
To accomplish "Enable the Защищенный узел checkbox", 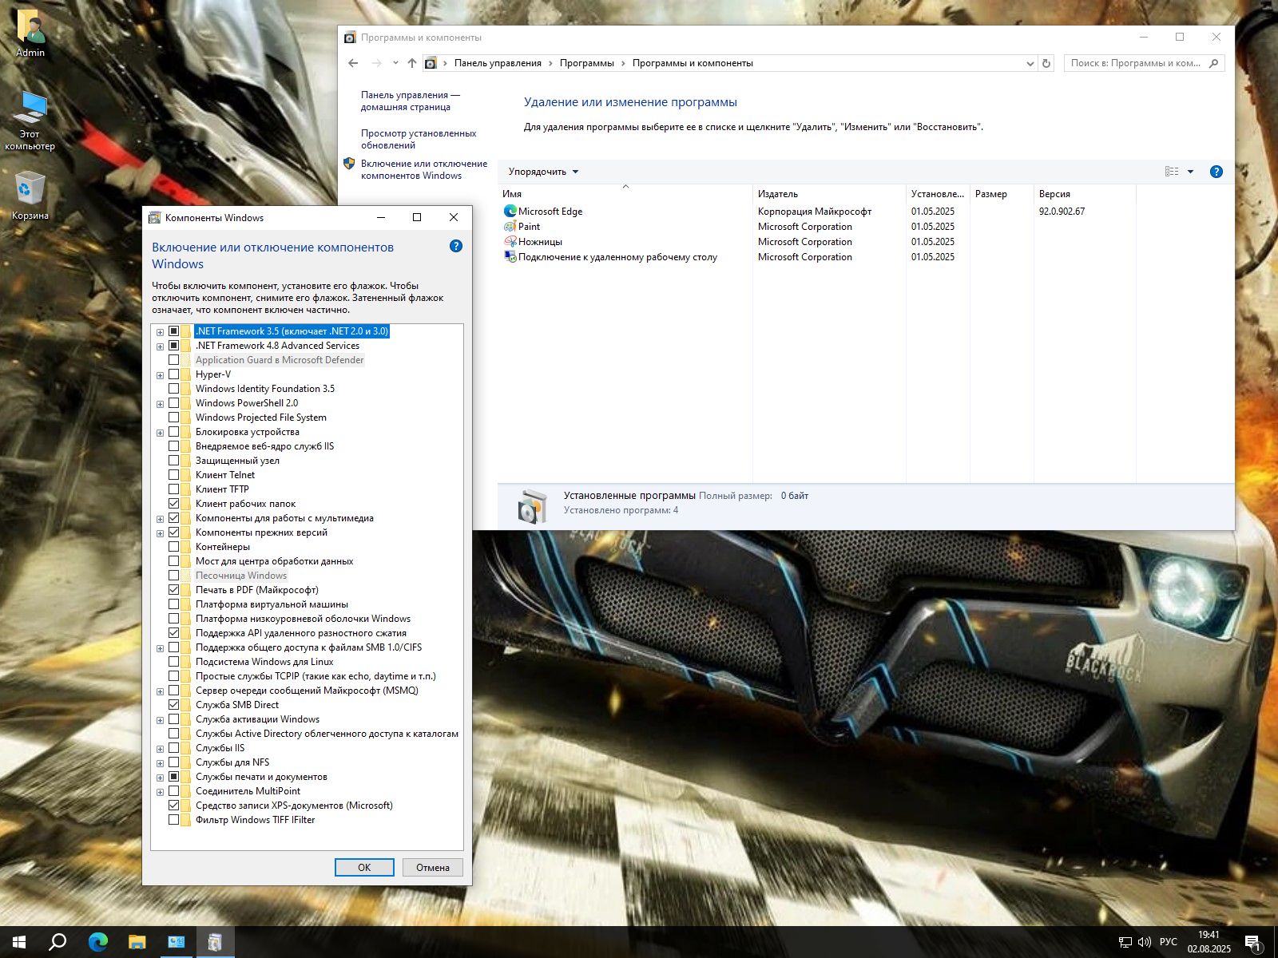I will [173, 461].
